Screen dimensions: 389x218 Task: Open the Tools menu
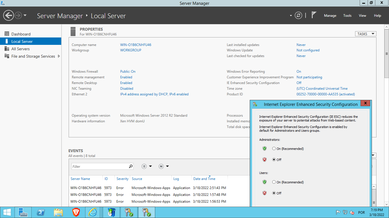(347, 16)
